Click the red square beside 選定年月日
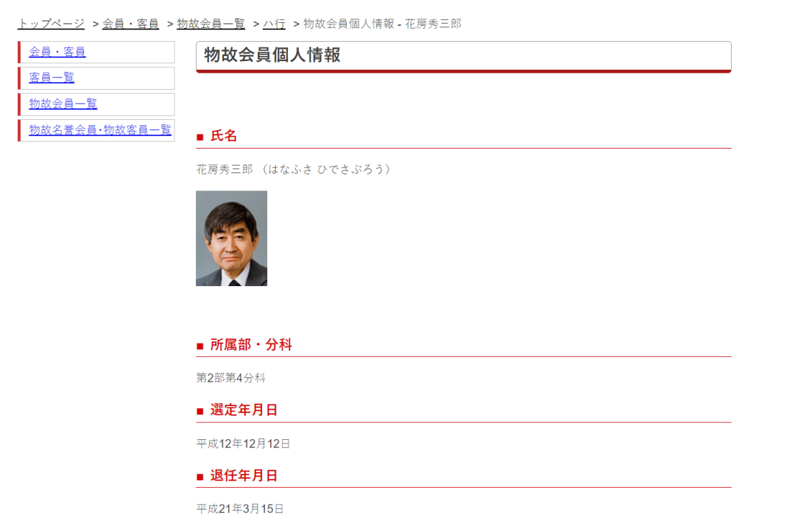Screen dimensions: 795x526 coord(199,411)
